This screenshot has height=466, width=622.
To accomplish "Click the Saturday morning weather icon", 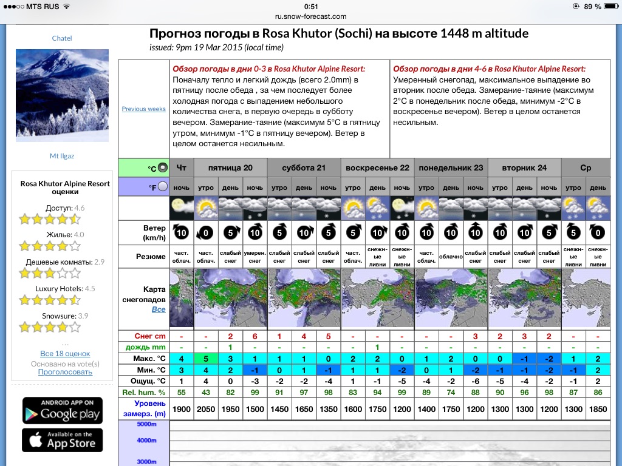I will 279,209.
